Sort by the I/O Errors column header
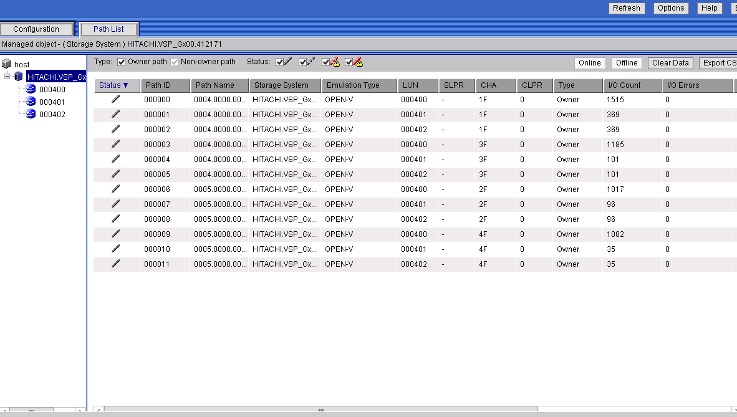The image size is (737, 417). click(x=698, y=85)
